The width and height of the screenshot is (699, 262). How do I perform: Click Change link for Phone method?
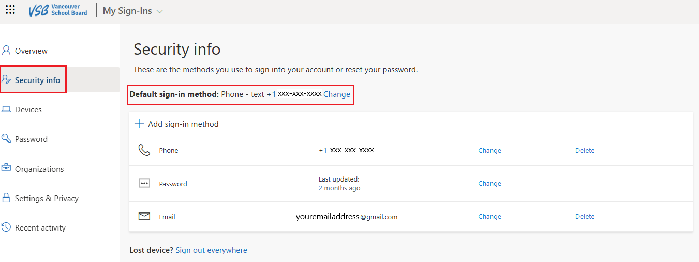pos(489,151)
